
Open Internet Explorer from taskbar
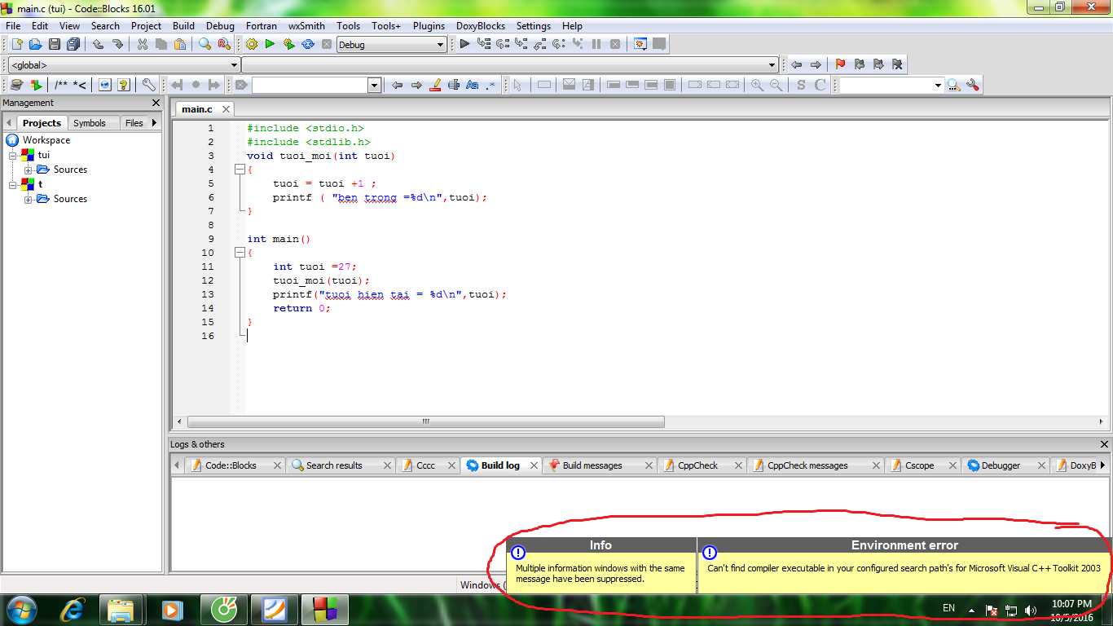73,609
